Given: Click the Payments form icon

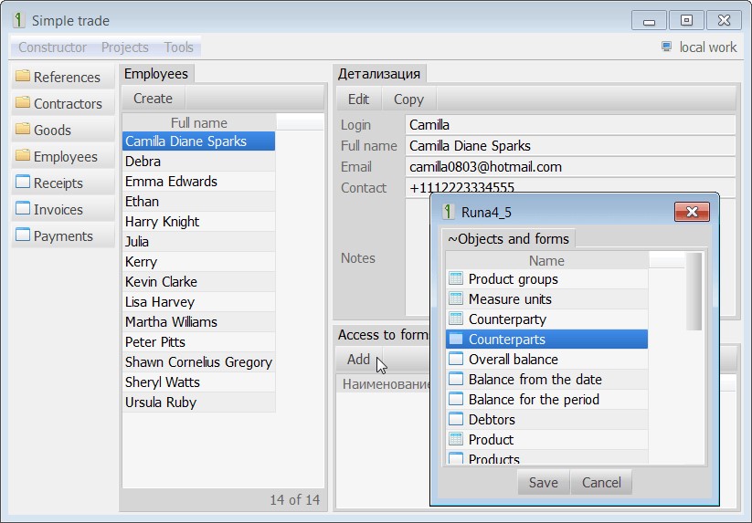Looking at the screenshot, I should coord(23,235).
